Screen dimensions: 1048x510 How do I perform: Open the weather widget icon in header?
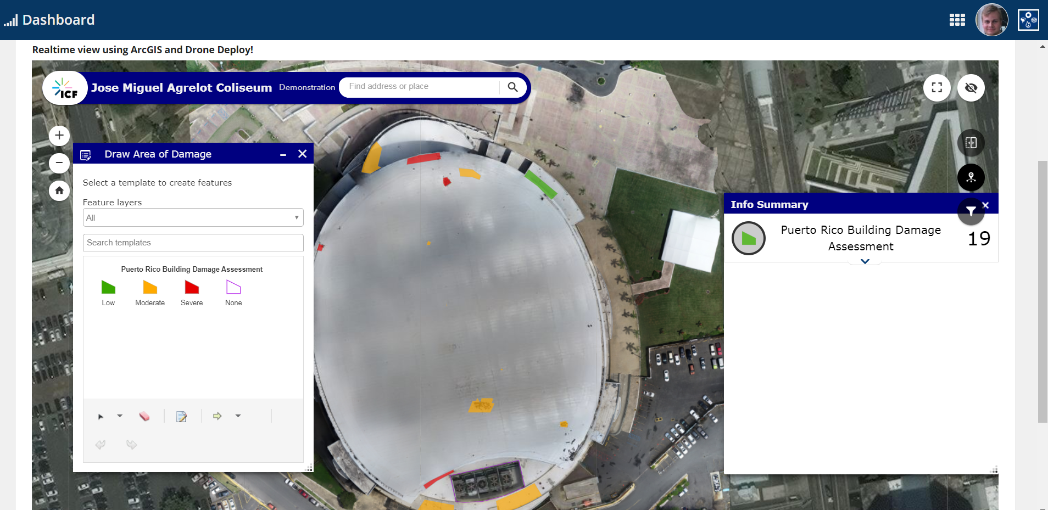pos(1028,20)
